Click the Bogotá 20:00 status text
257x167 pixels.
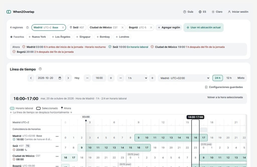click(x=43, y=52)
